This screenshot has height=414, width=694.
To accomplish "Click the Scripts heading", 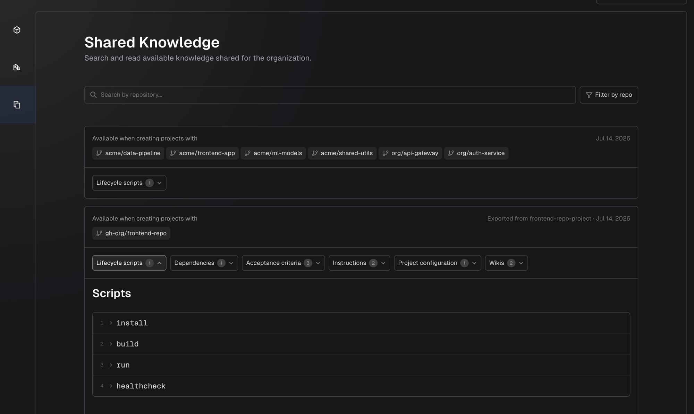I will click(x=112, y=293).
